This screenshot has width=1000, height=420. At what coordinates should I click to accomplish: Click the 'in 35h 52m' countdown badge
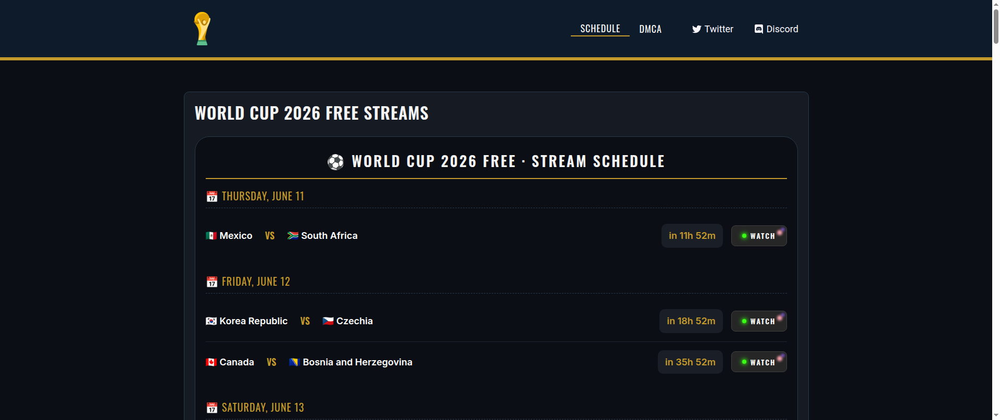(690, 362)
